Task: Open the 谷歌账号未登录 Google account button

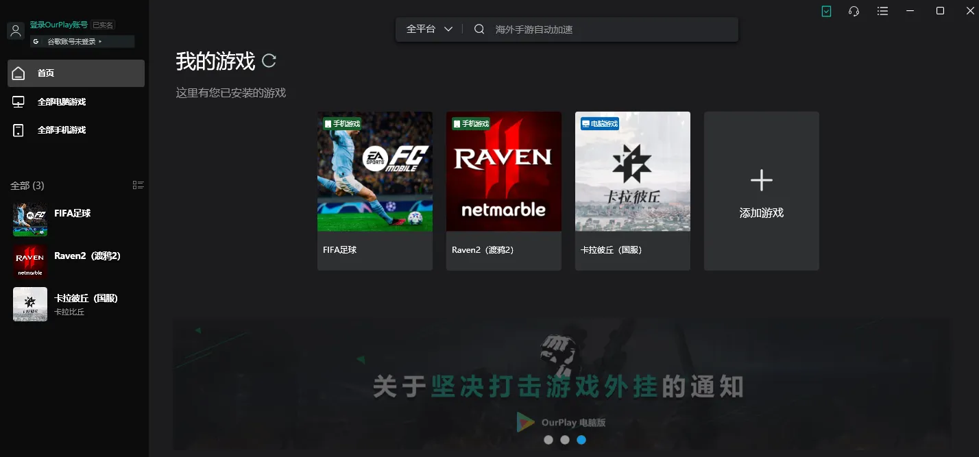Action: 82,42
